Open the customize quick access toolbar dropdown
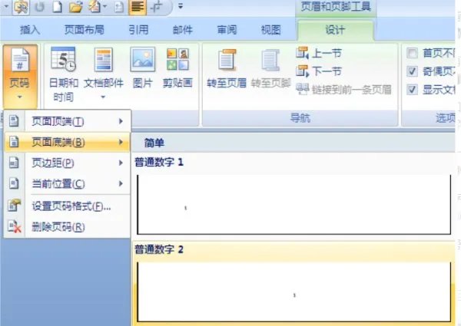Screen dimensions: 461x326 (x=181, y=6)
